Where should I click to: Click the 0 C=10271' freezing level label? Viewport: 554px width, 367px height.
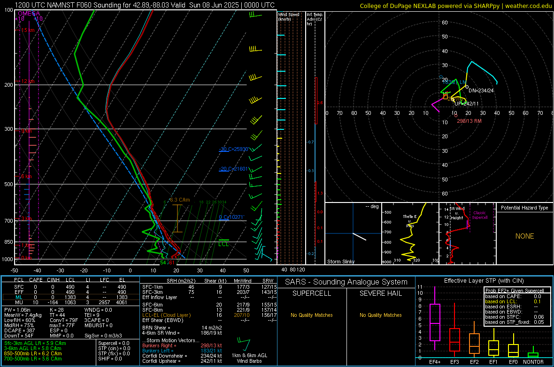(231, 217)
